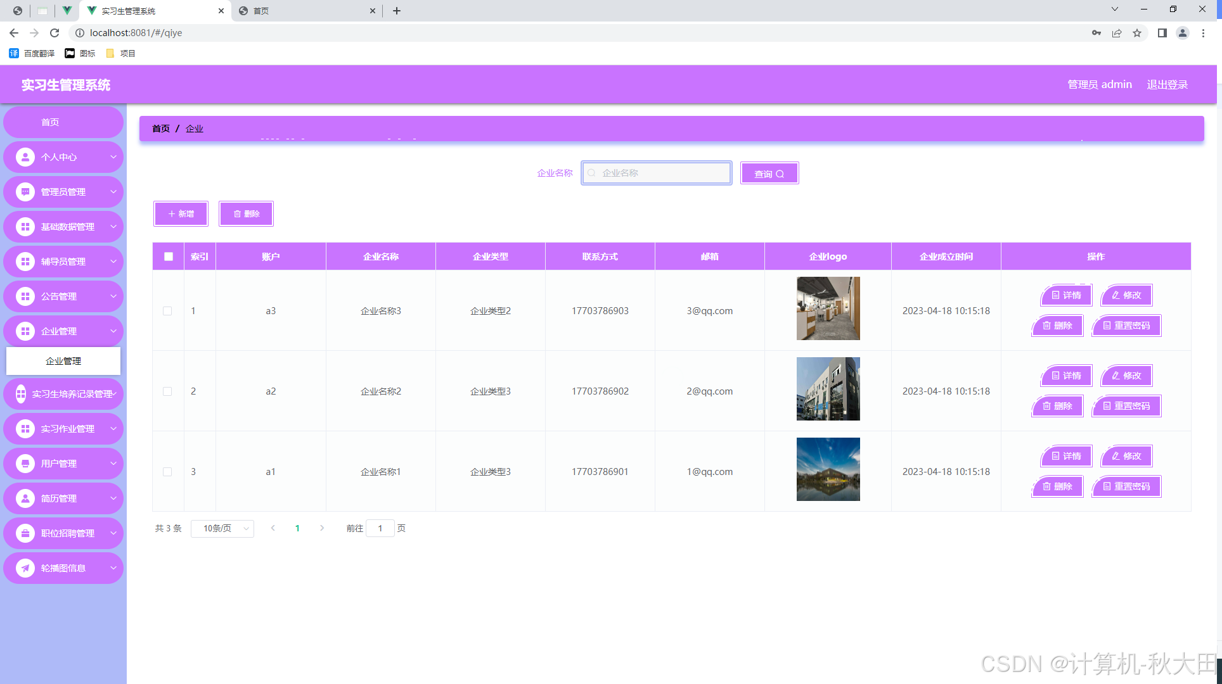Screen dimensions: 1222x684
Task: Open the 10条/页 page size dropdown
Action: (x=222, y=528)
